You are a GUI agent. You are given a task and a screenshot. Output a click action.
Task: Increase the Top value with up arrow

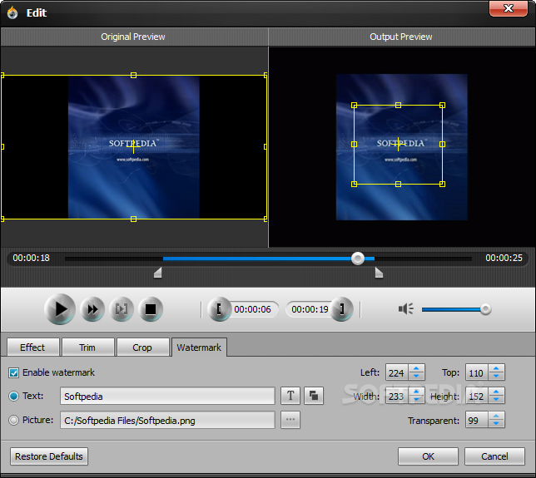point(496,368)
